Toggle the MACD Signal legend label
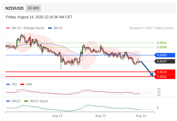Screen dimensions: 177x121 [39, 101]
